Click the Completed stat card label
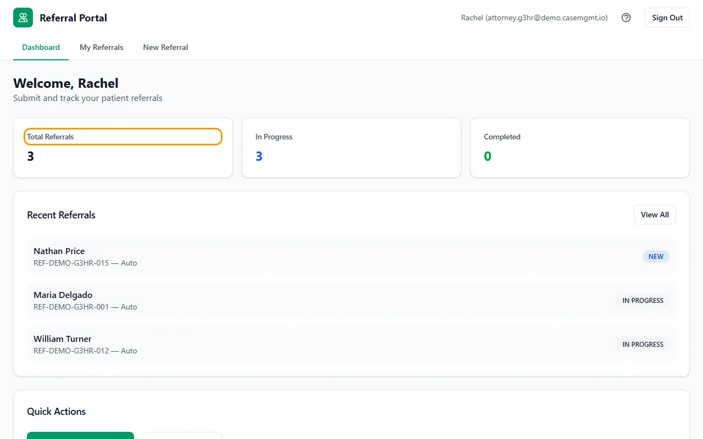 pyautogui.click(x=502, y=137)
